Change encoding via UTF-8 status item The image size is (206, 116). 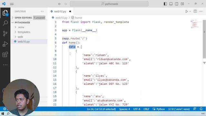136,109
